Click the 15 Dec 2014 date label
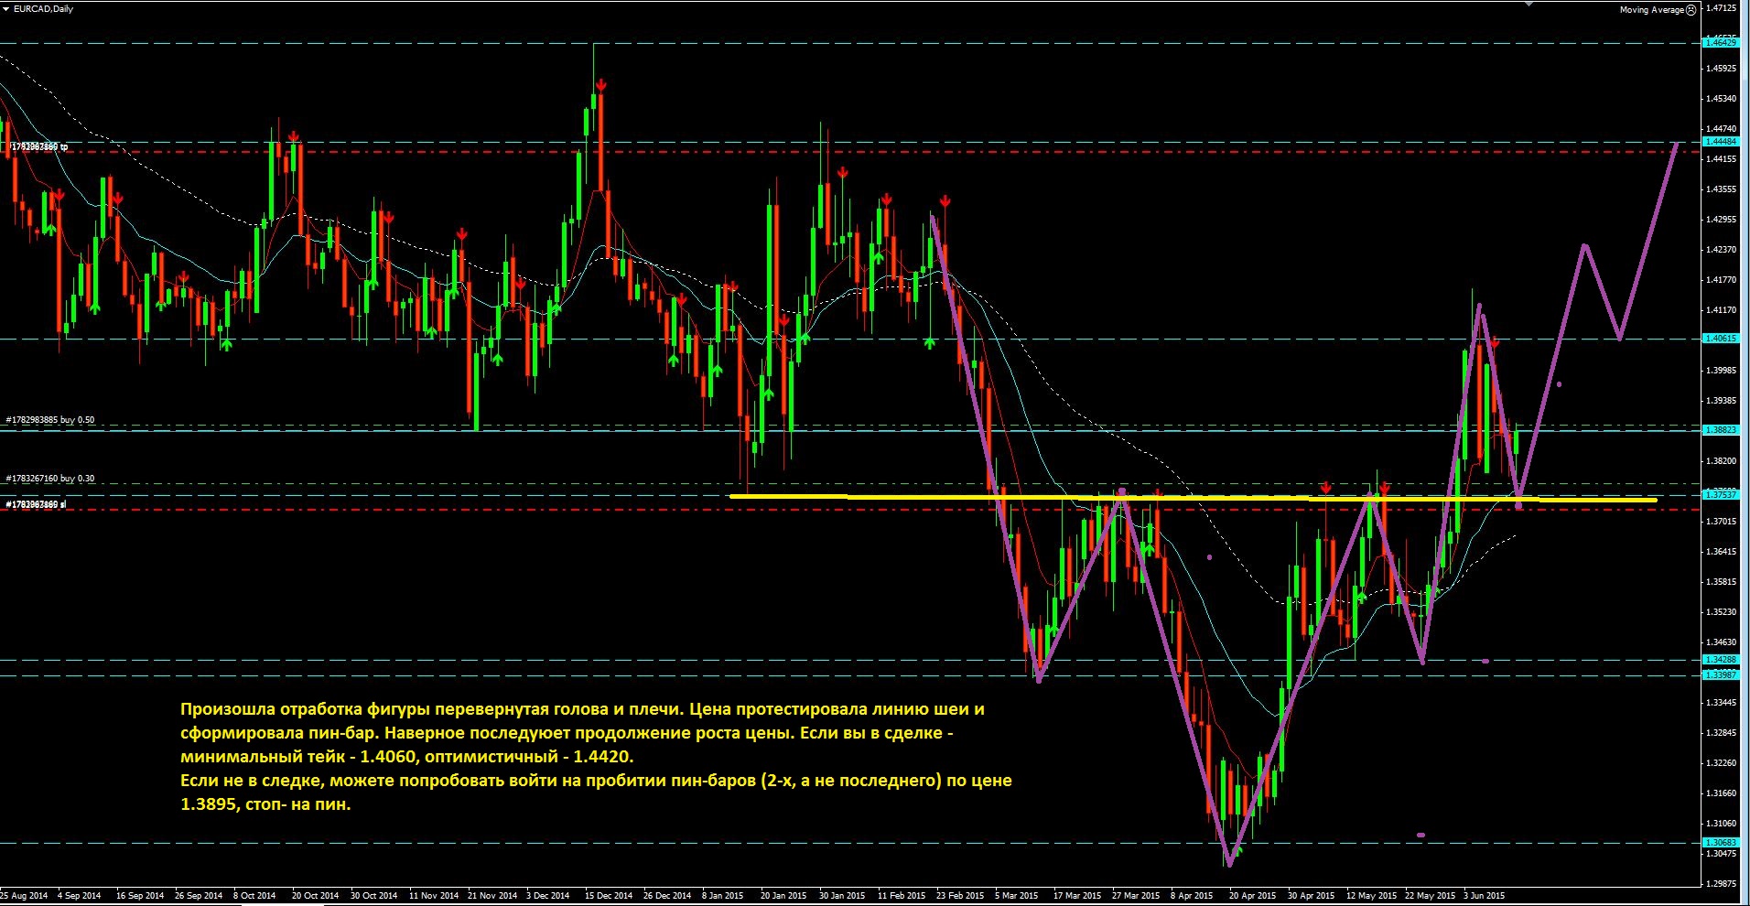 pyautogui.click(x=609, y=896)
